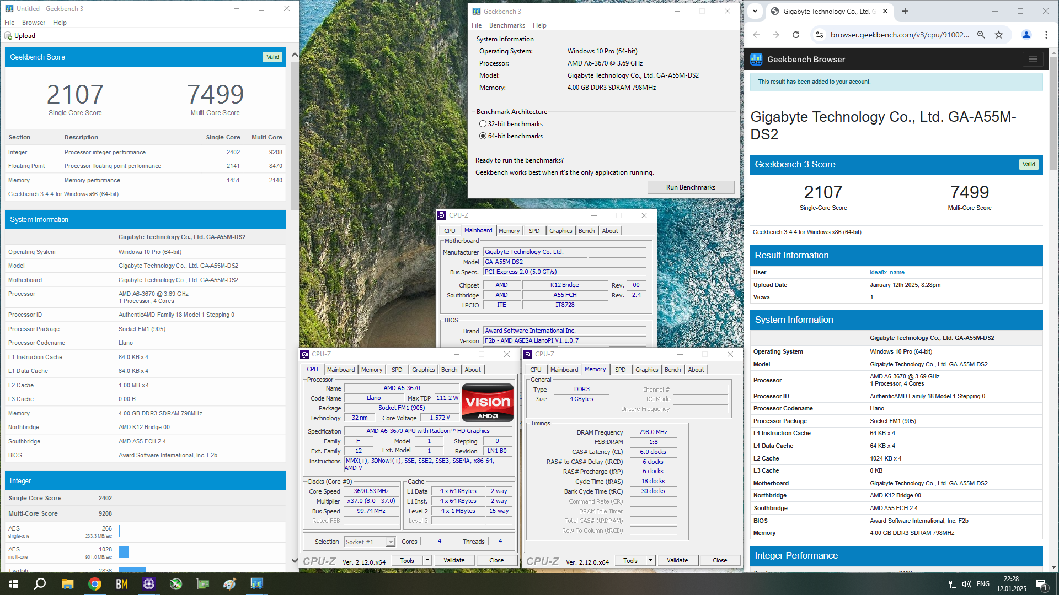Switch to Geekbench taskbar icon
The height and width of the screenshot is (595, 1059).
256,584
